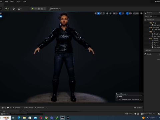Select the Body folder in Outliner
The width and height of the screenshot is (160, 120).
point(154,23)
